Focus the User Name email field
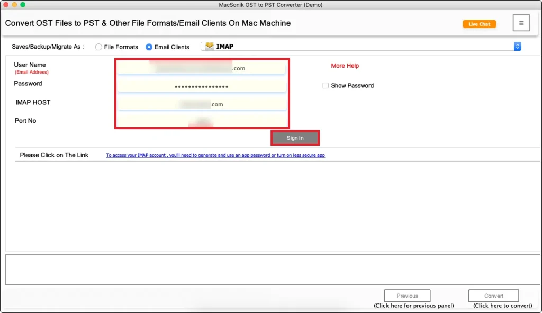 tap(201, 68)
